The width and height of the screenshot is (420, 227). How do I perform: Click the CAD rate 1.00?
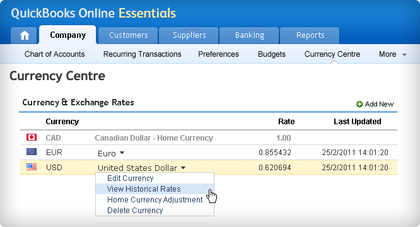pyautogui.click(x=283, y=138)
